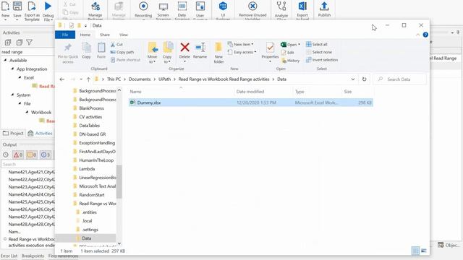Open UiPath UI Explorer tool

coord(223,6)
